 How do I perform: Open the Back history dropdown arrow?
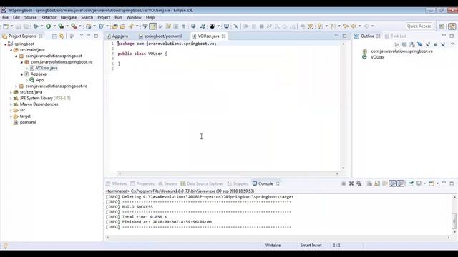click(359, 26)
